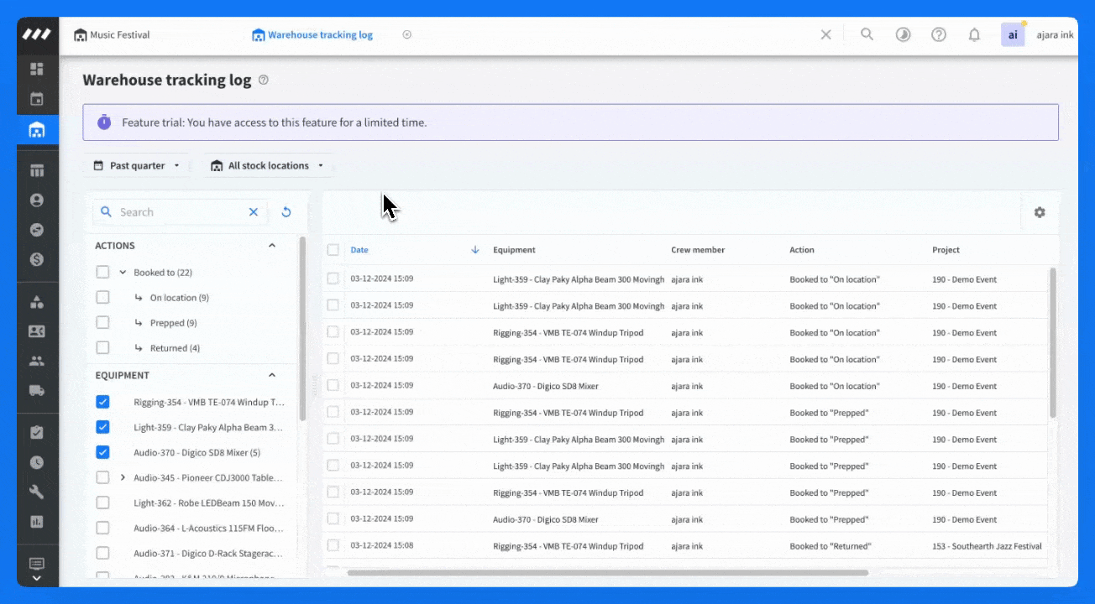Open the wrench maintenance icon in the sidebar
Screen dimensions: 1095x604
pos(37,492)
